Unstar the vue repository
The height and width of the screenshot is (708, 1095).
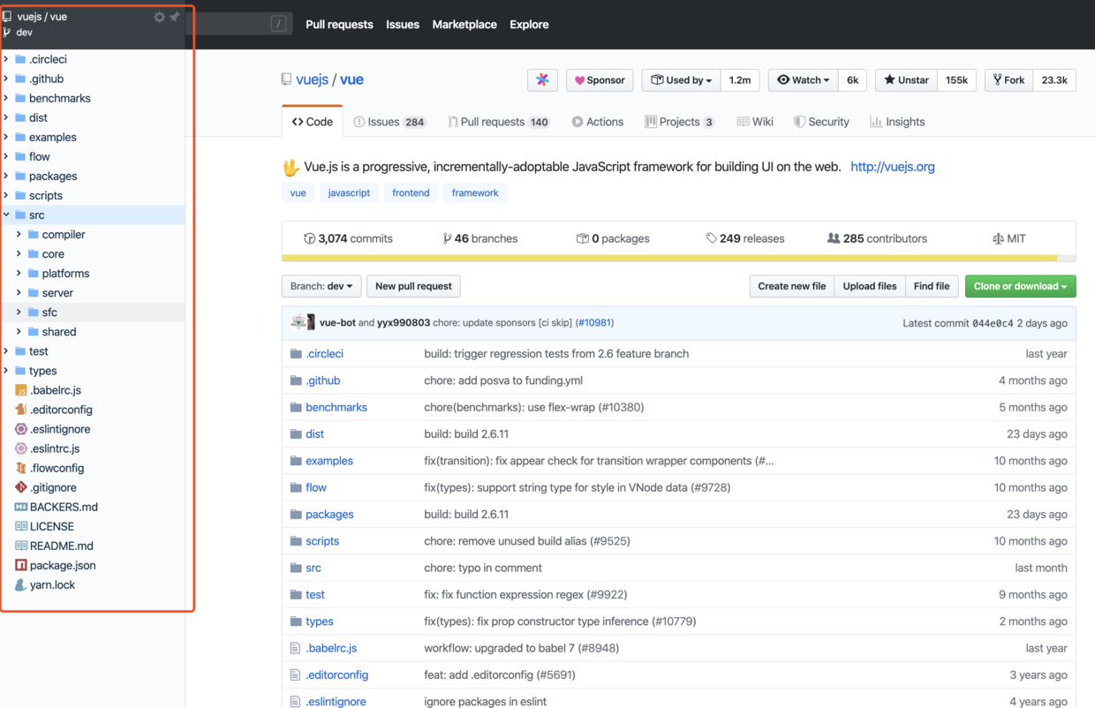(x=906, y=79)
